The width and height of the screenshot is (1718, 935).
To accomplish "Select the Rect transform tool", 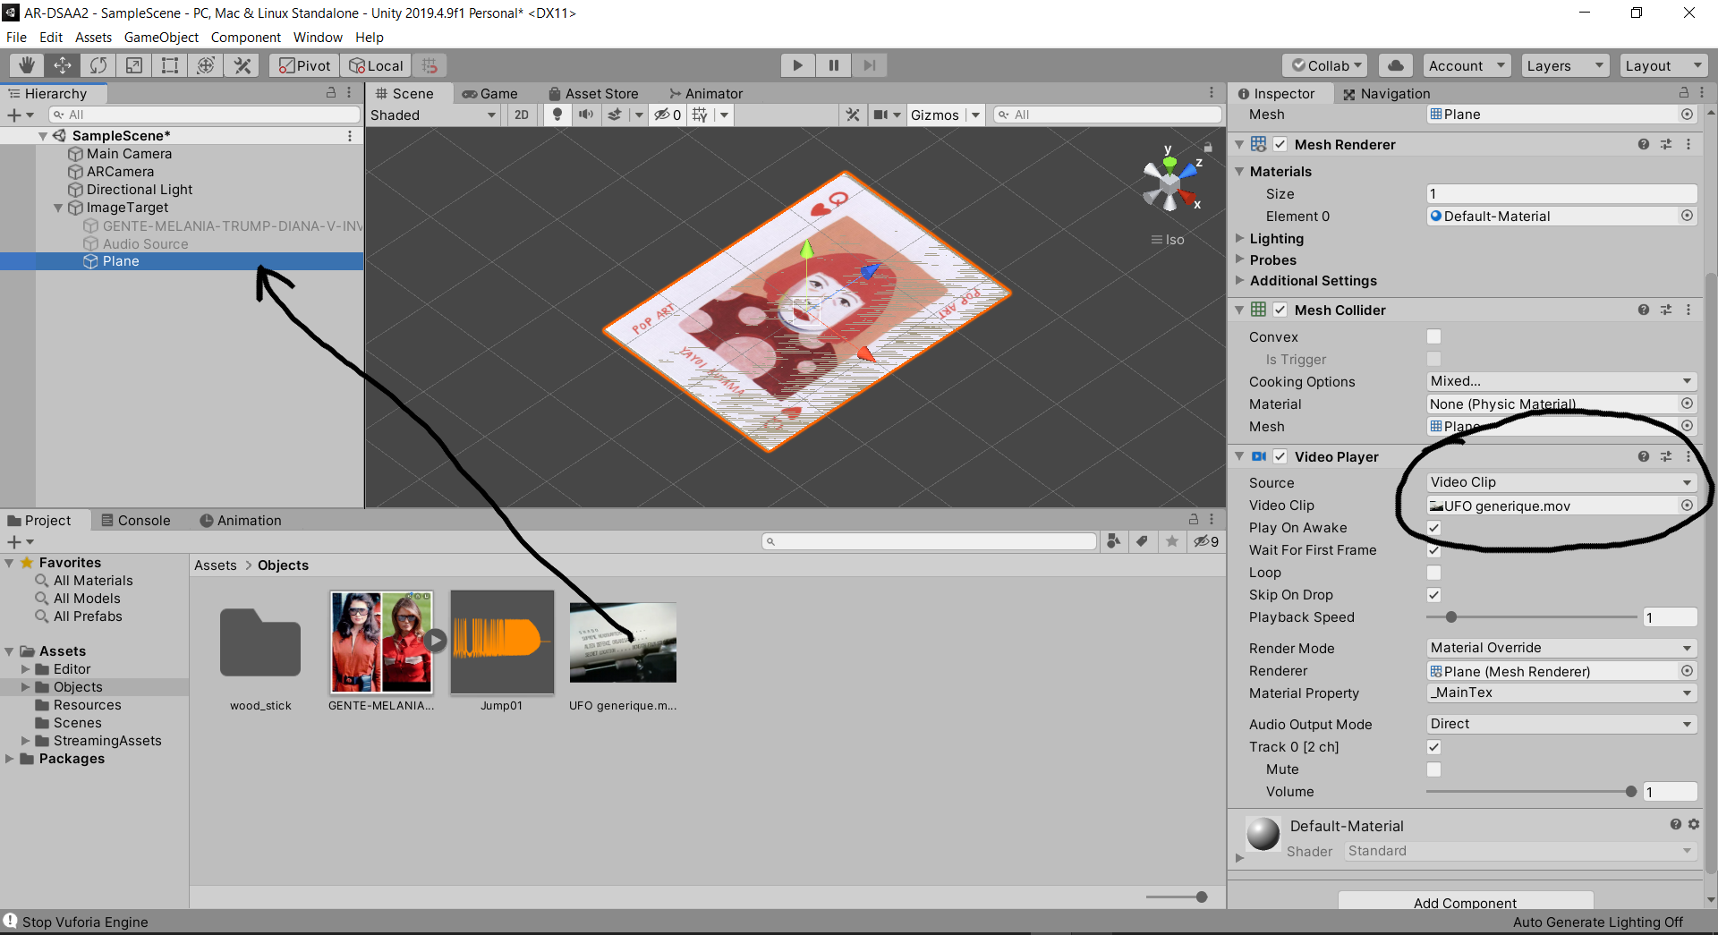I will click(170, 65).
